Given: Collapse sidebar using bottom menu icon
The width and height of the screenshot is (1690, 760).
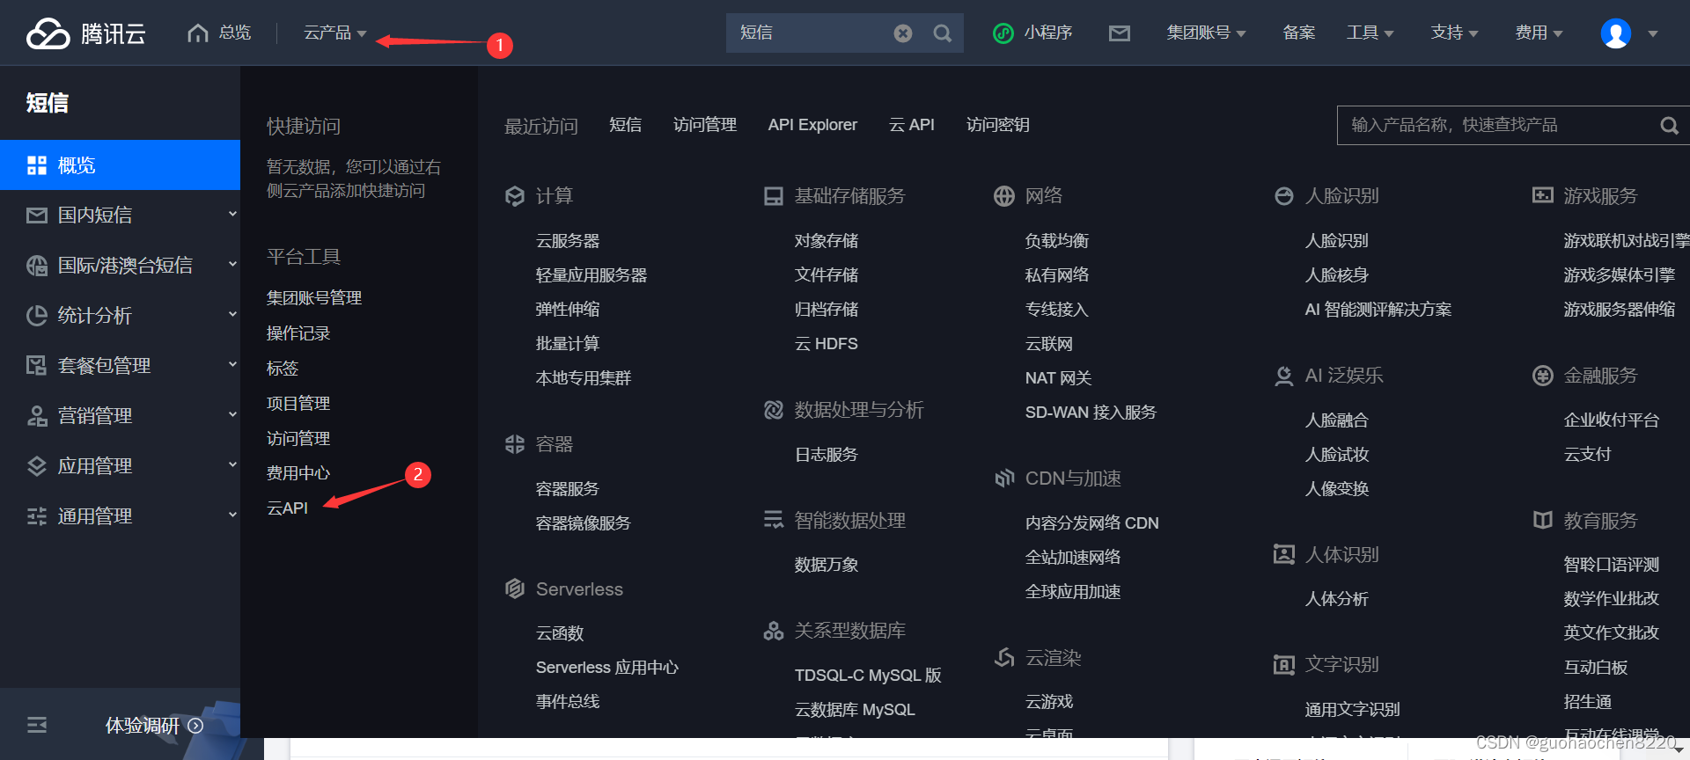Looking at the screenshot, I should pos(37,725).
